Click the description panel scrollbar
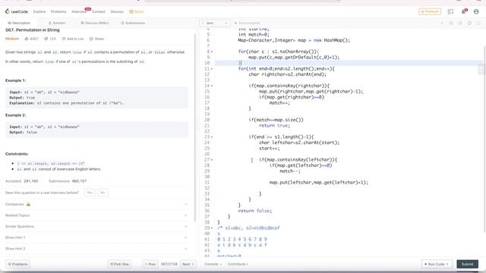 [x=195, y=127]
